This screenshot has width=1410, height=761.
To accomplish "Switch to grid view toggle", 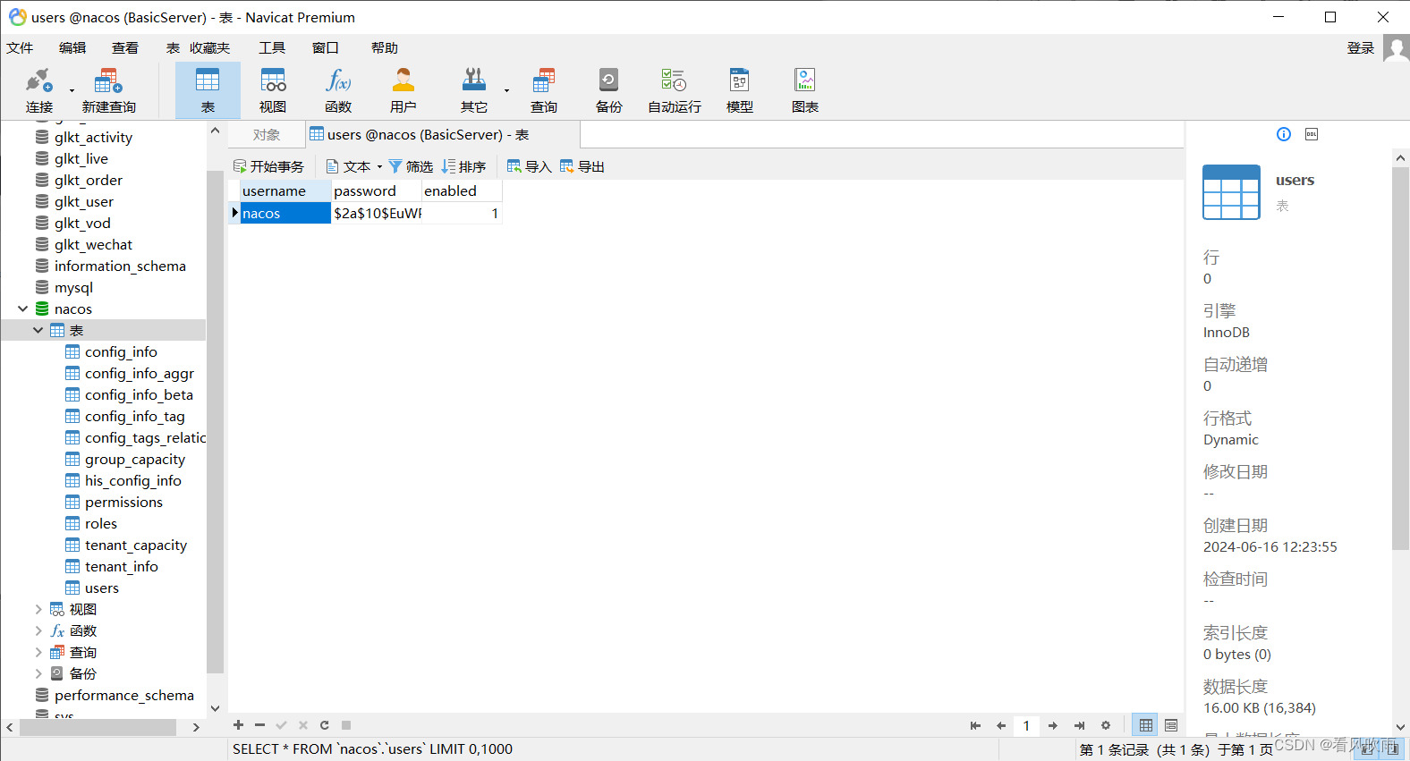I will [1145, 725].
